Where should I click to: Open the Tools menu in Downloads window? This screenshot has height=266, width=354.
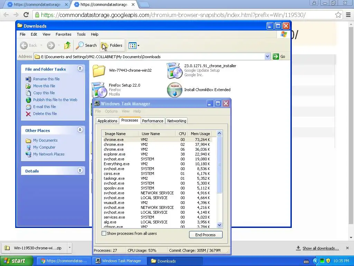(x=81, y=34)
